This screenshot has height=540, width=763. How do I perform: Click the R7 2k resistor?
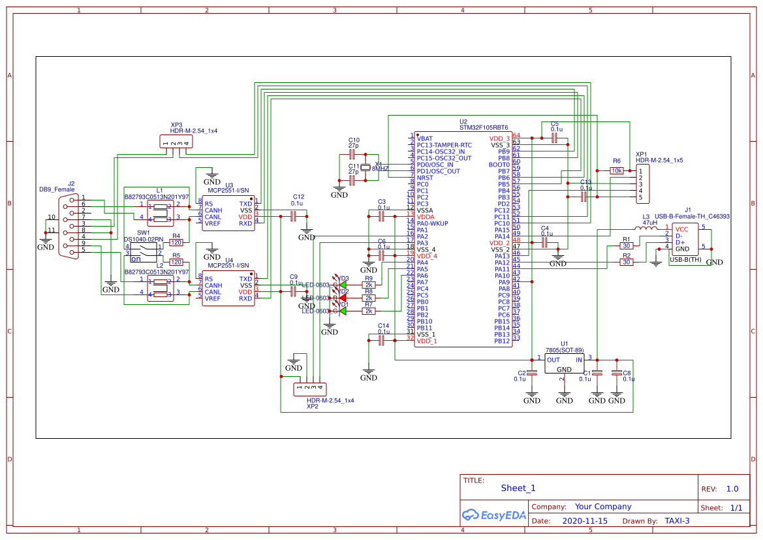pyautogui.click(x=369, y=311)
